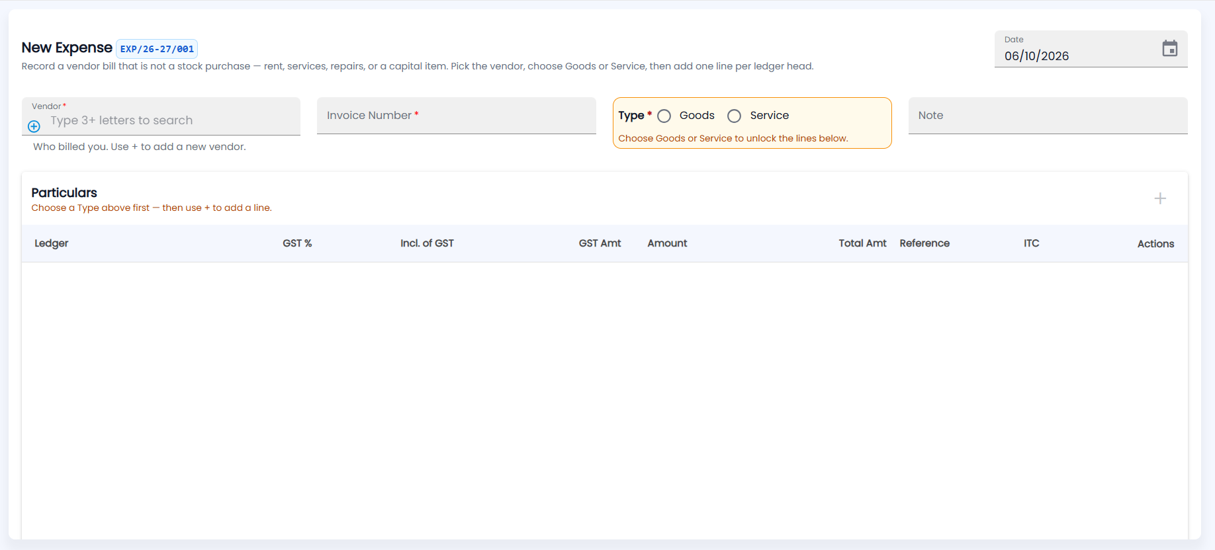Image resolution: width=1215 pixels, height=550 pixels.
Task: Click the Incl. of GST column header
Action: tap(427, 243)
